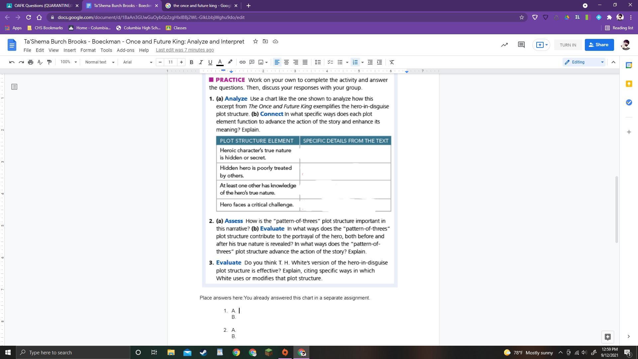Open the font Arial dropdown
This screenshot has width=638, height=359.
click(137, 62)
